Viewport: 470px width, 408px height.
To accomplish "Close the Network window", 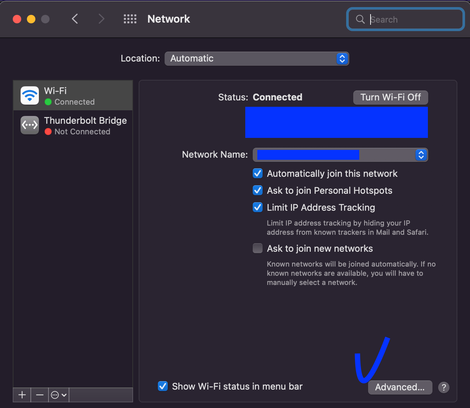I will click(x=17, y=19).
